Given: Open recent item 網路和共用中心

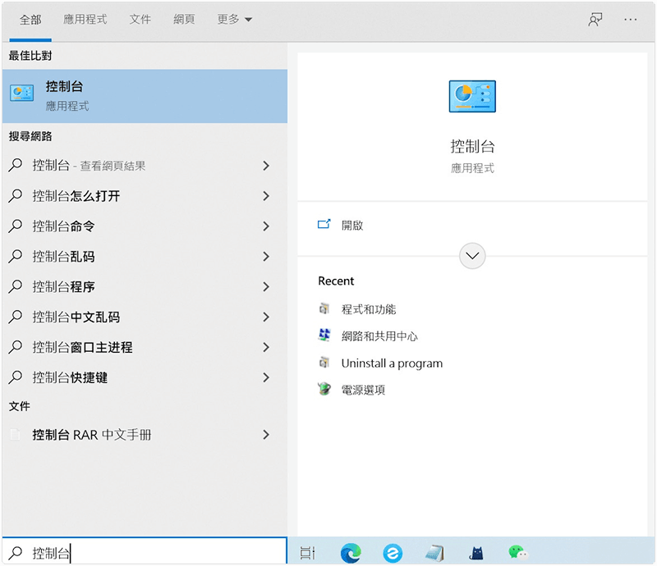Looking at the screenshot, I should (x=379, y=336).
